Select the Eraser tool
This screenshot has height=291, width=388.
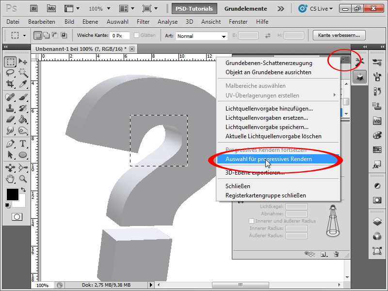[x=10, y=119]
